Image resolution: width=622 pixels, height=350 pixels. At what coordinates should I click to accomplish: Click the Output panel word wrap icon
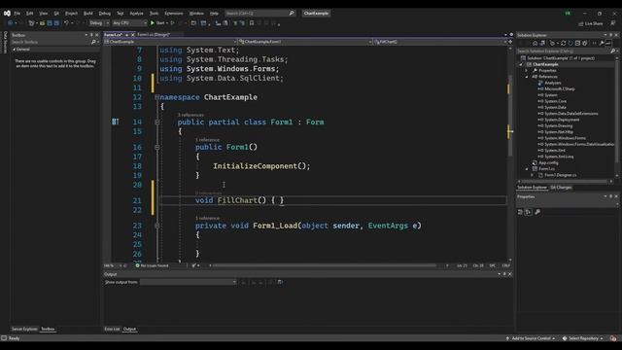click(280, 282)
